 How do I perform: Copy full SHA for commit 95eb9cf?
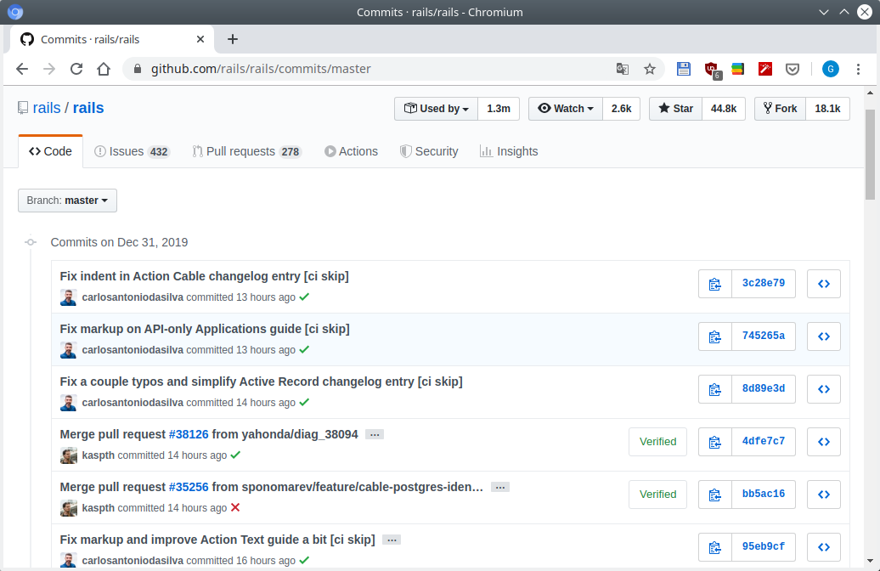click(715, 547)
